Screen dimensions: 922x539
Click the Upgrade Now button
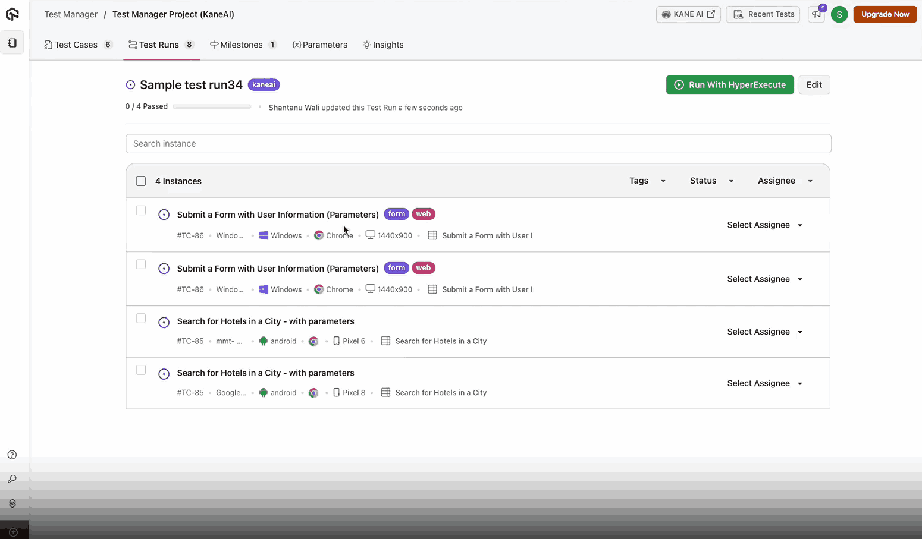pos(885,14)
